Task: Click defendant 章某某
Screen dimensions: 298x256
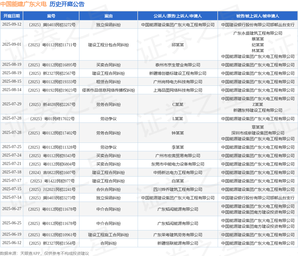Action: tap(258, 127)
